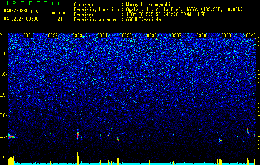Viewport: 260px width, 165px height.
Task: Click the HROFFT program title
Action: [x=25, y=3]
